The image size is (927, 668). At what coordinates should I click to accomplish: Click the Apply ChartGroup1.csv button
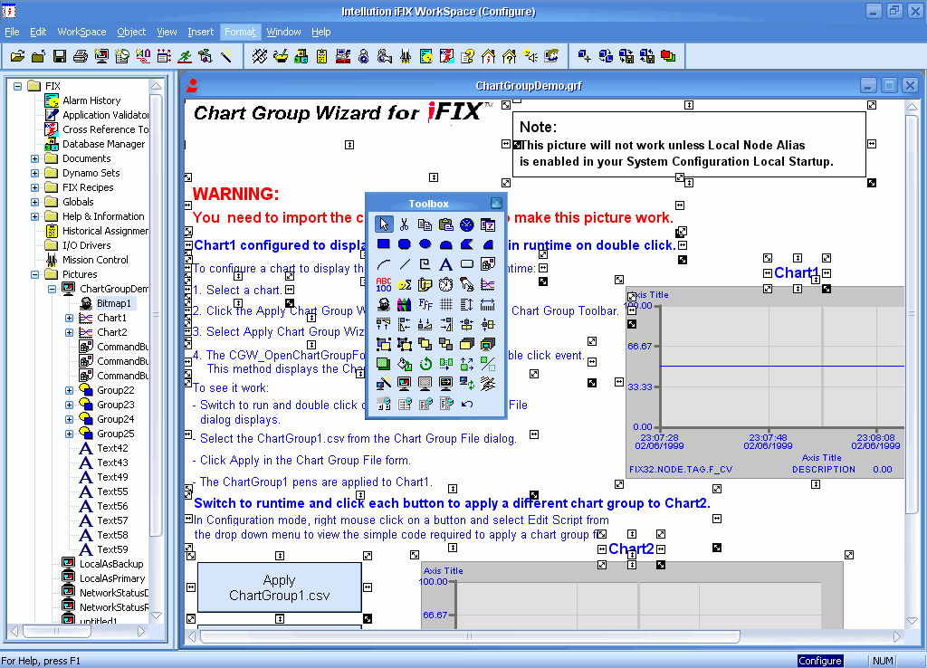(x=280, y=587)
